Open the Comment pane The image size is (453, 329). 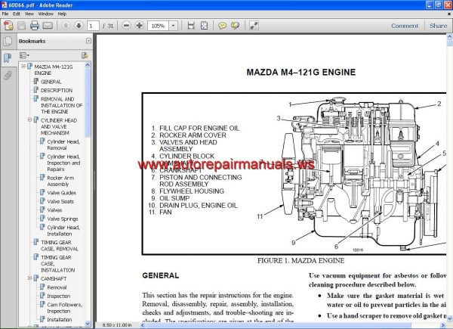[x=405, y=26]
